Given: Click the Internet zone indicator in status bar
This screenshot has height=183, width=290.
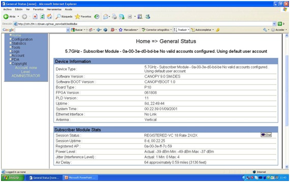Looking at the screenshot, I should (x=259, y=172).
